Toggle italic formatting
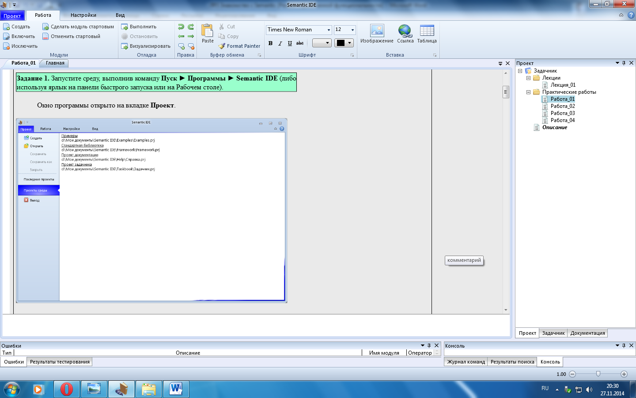 (x=280, y=43)
